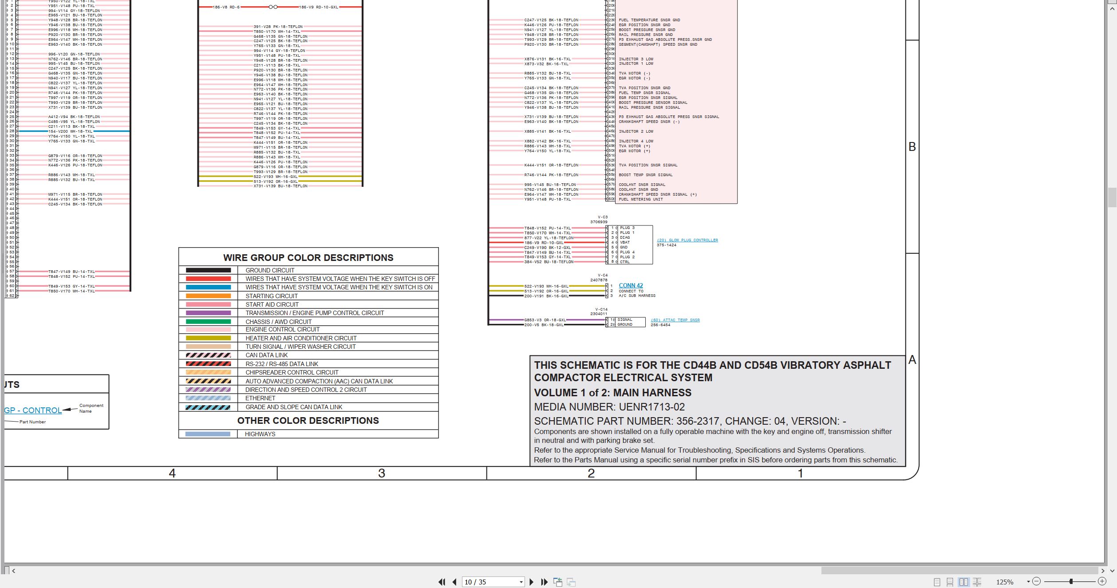Click 'FUEL METERING UNIT' pin label
This screenshot has height=588, width=1117.
(641, 199)
